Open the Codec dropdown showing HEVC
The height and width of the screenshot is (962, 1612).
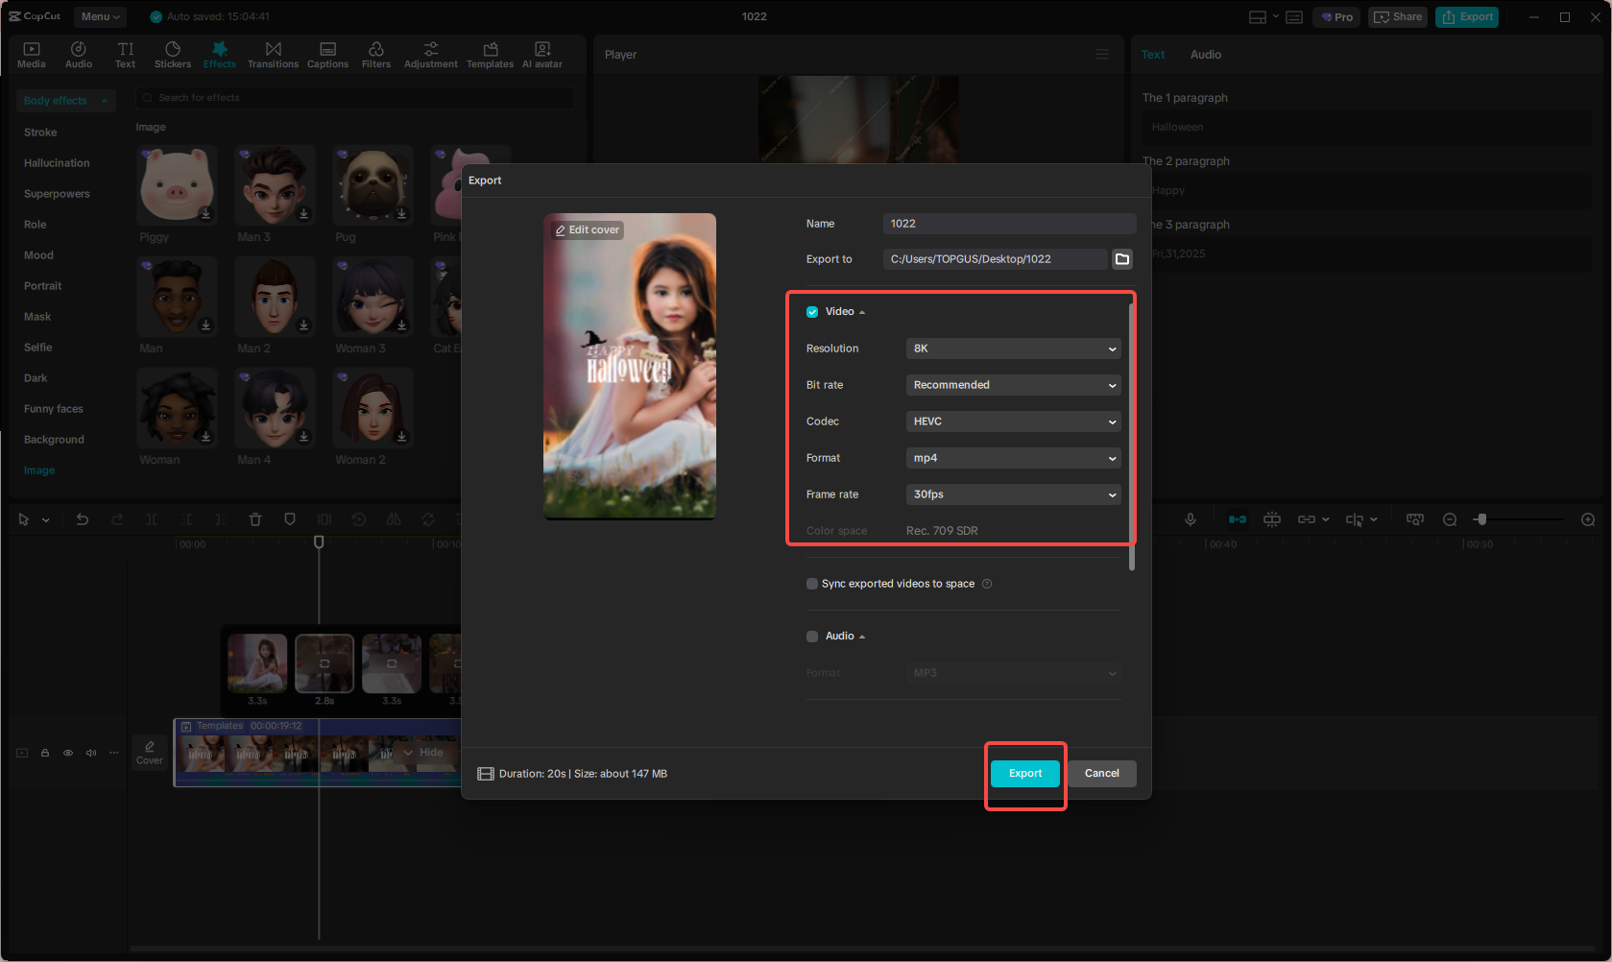pyautogui.click(x=1013, y=421)
